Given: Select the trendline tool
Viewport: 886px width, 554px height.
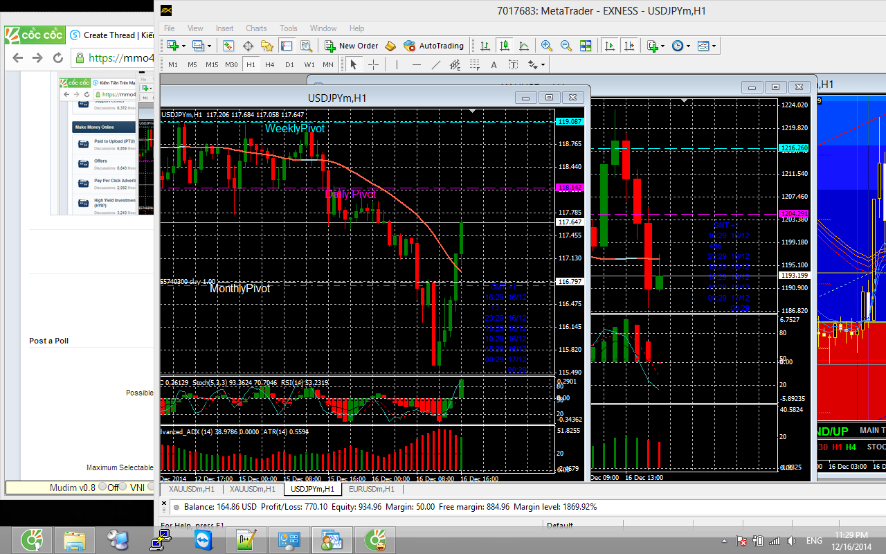Looking at the screenshot, I should click(x=435, y=64).
